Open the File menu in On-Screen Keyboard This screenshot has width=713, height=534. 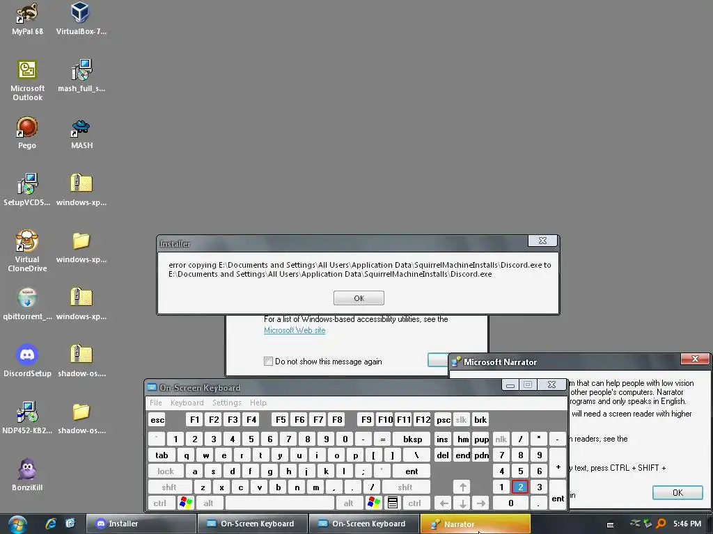[x=156, y=403]
